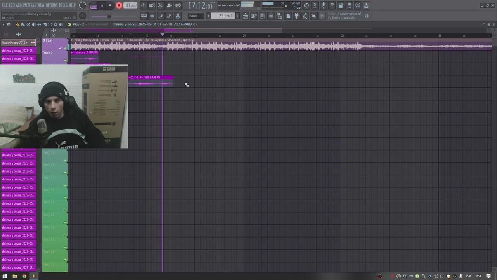Viewport: 497px width, 280px height.
Task: Select the Playlist paint brush tool
Action: (x=23, y=24)
